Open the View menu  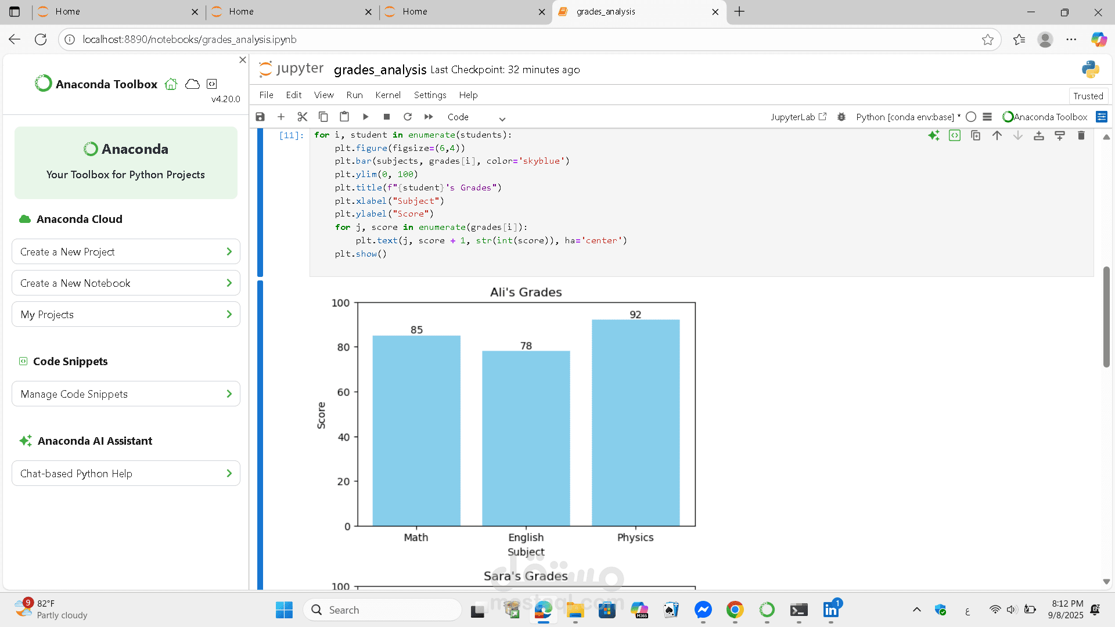point(323,95)
